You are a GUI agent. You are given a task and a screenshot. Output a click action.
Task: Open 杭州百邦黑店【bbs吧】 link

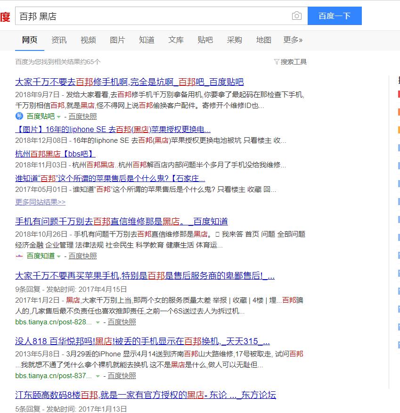(55, 154)
